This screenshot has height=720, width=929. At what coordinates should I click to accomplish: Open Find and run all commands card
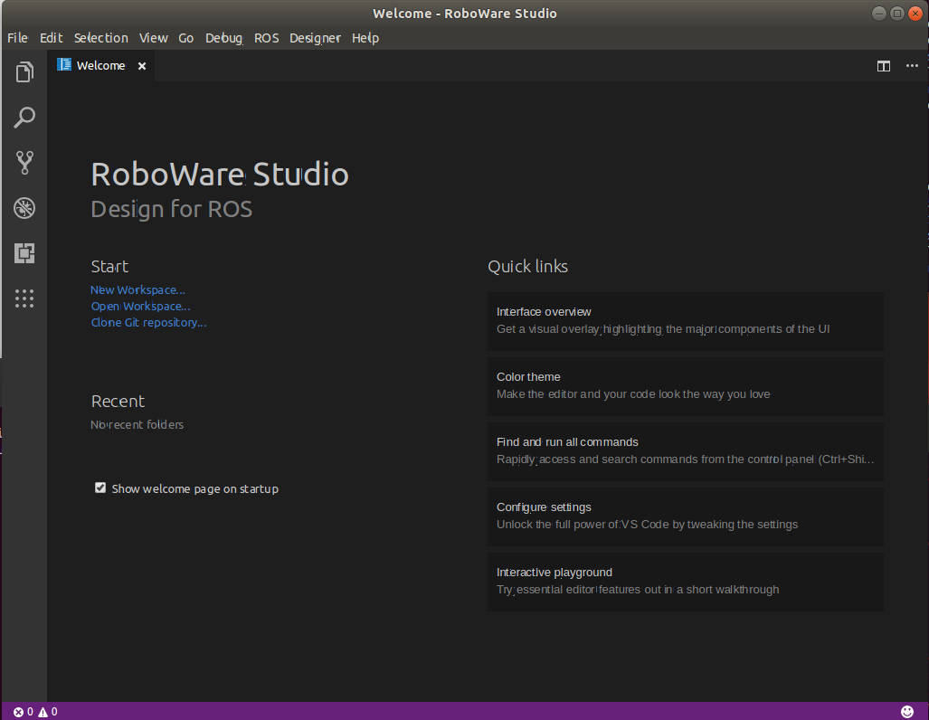click(x=686, y=451)
